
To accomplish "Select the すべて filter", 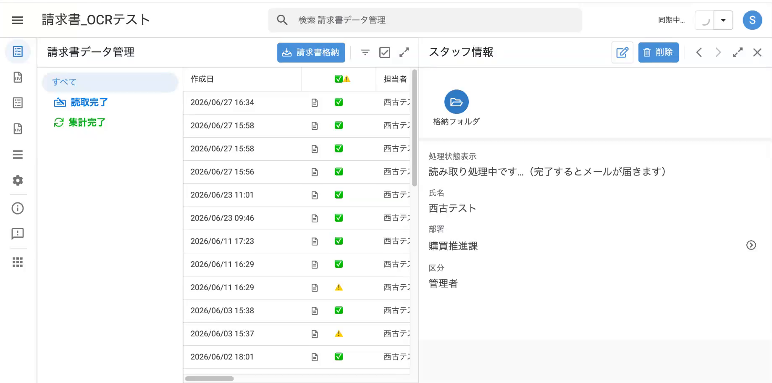I will pos(110,82).
